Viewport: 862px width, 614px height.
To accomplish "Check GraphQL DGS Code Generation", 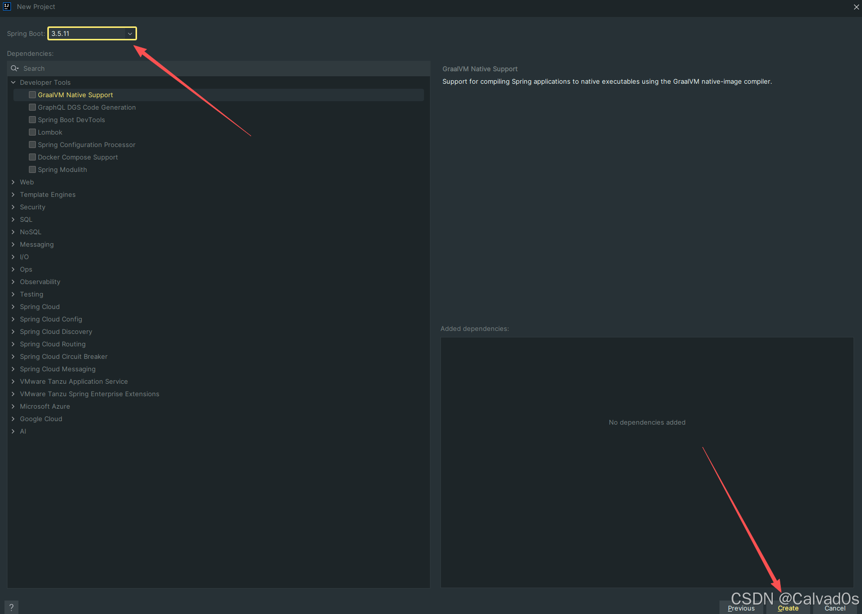I will pos(32,107).
